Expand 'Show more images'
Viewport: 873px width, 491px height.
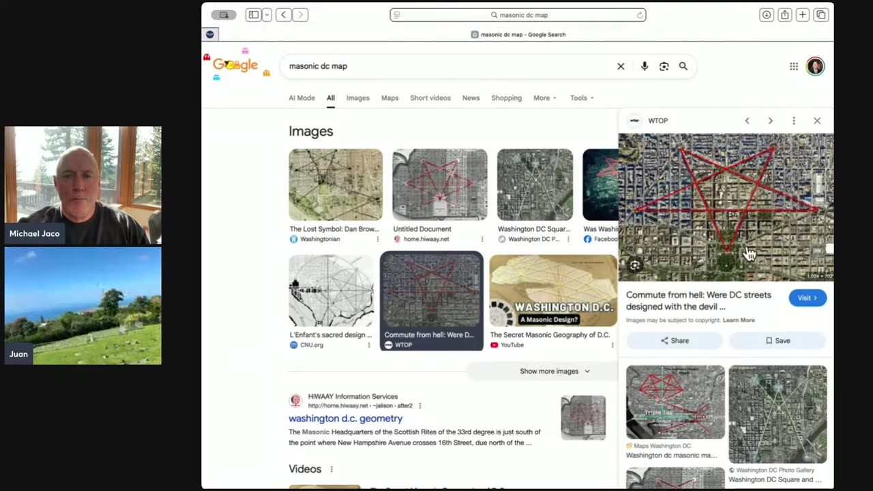[x=554, y=371]
